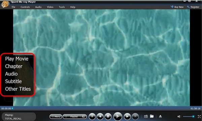Skip to previous chapter button
Screen dimensions: 202x121
click(x=92, y=117)
